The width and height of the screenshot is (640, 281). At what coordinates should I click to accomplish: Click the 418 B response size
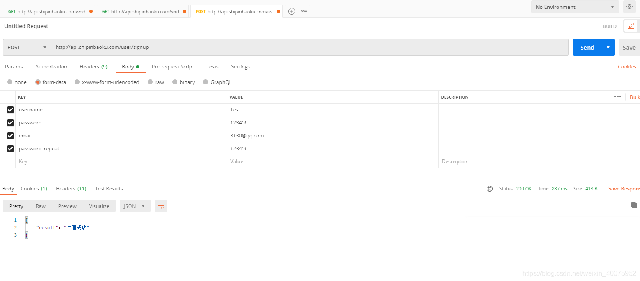click(591, 189)
